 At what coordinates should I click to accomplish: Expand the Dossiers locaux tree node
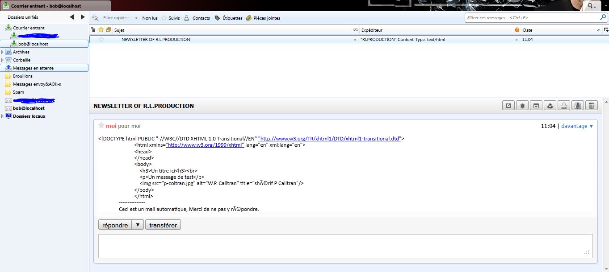pos(3,116)
